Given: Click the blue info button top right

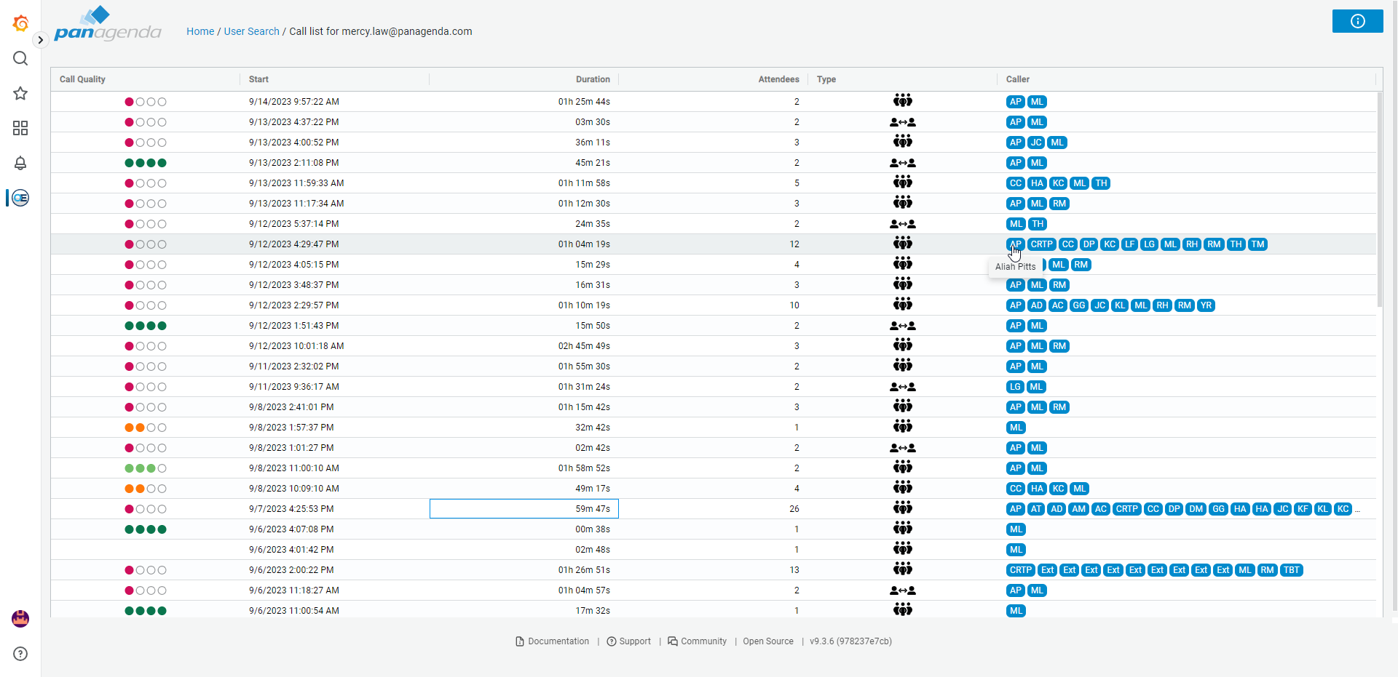Looking at the screenshot, I should click(1357, 21).
